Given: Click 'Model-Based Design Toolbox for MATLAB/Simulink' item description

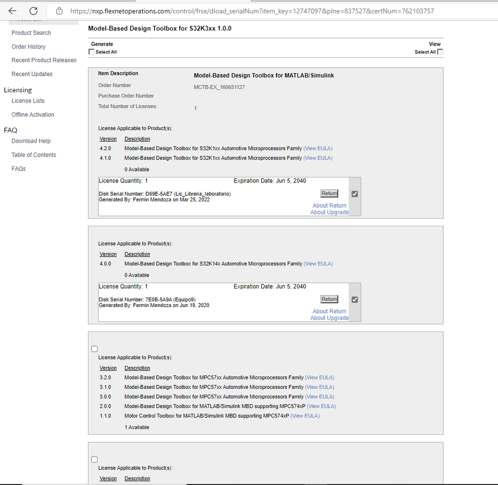Looking at the screenshot, I should tap(264, 76).
